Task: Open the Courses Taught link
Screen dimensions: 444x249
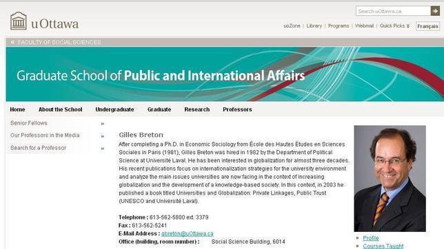Action: tap(383, 246)
